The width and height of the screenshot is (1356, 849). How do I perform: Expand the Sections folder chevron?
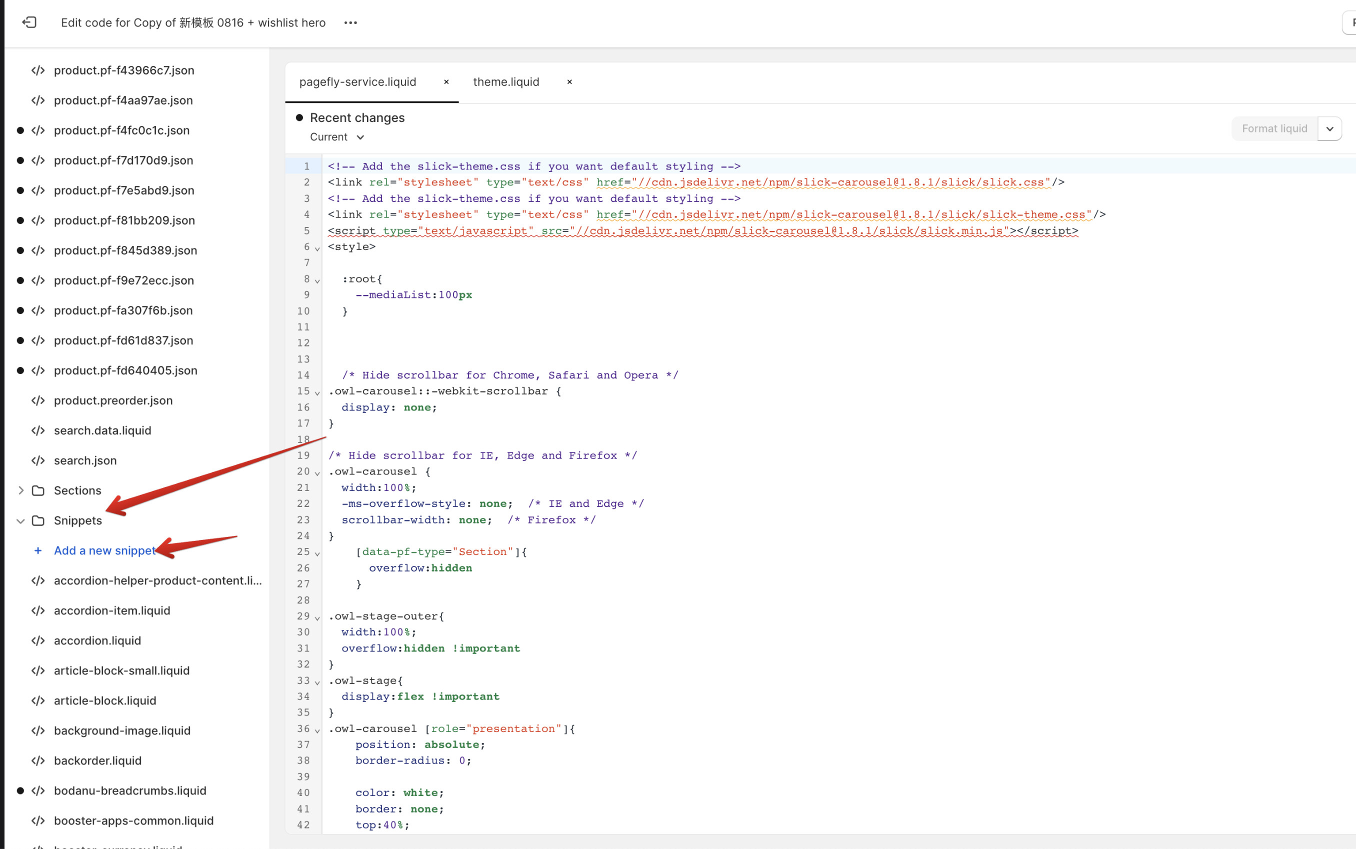(x=21, y=490)
